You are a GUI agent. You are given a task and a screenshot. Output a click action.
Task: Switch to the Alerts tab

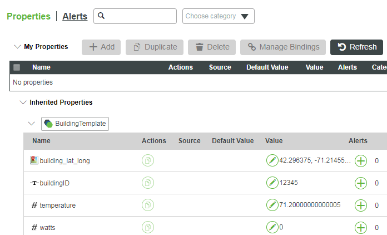(x=75, y=16)
